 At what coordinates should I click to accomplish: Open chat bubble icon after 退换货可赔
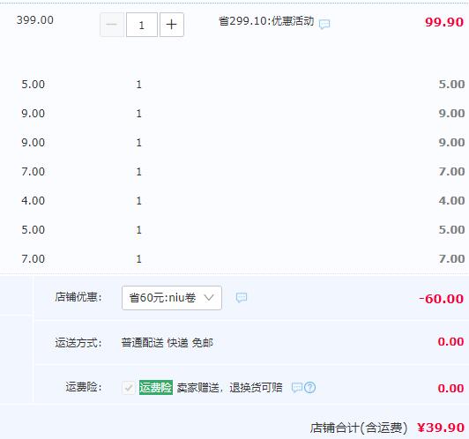pos(297,388)
